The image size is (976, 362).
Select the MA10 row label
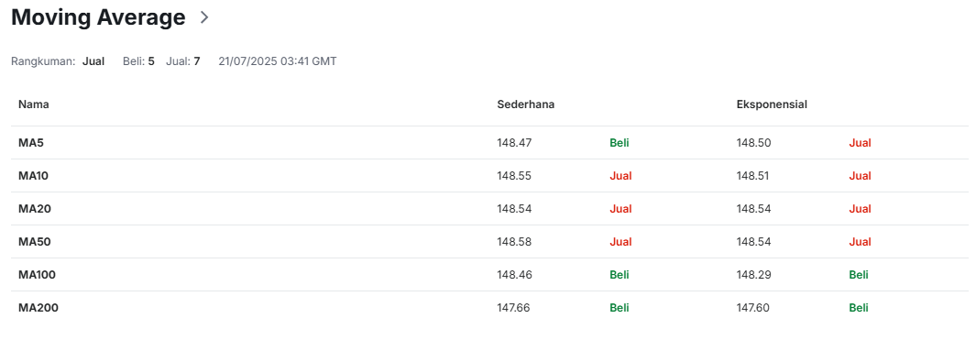33,175
